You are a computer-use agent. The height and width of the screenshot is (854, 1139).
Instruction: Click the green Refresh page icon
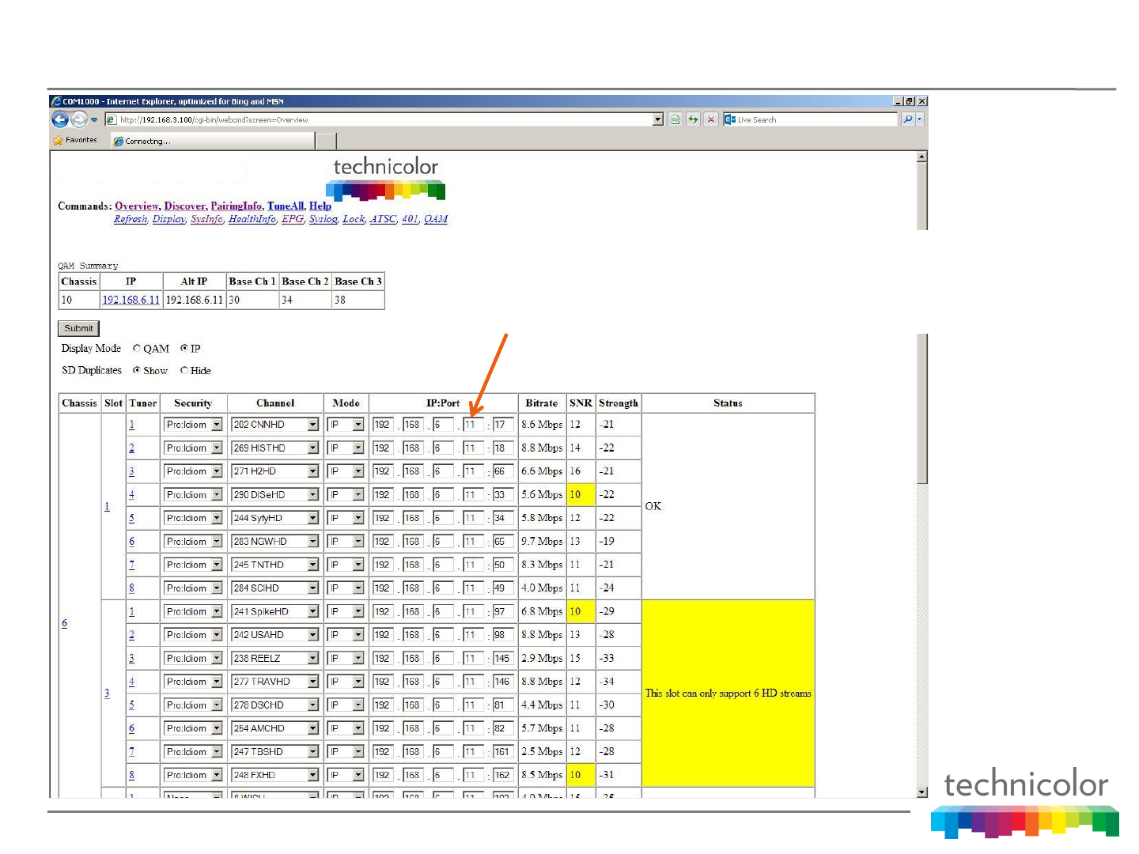(693, 119)
